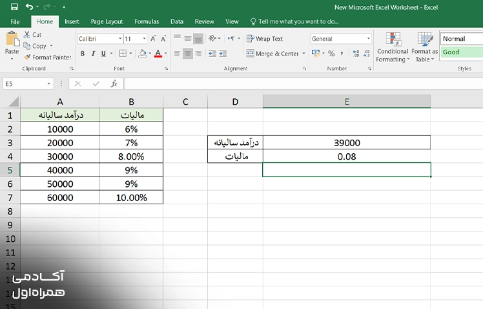Click the red Font Color button
This screenshot has height=309, width=483.
[x=158, y=54]
